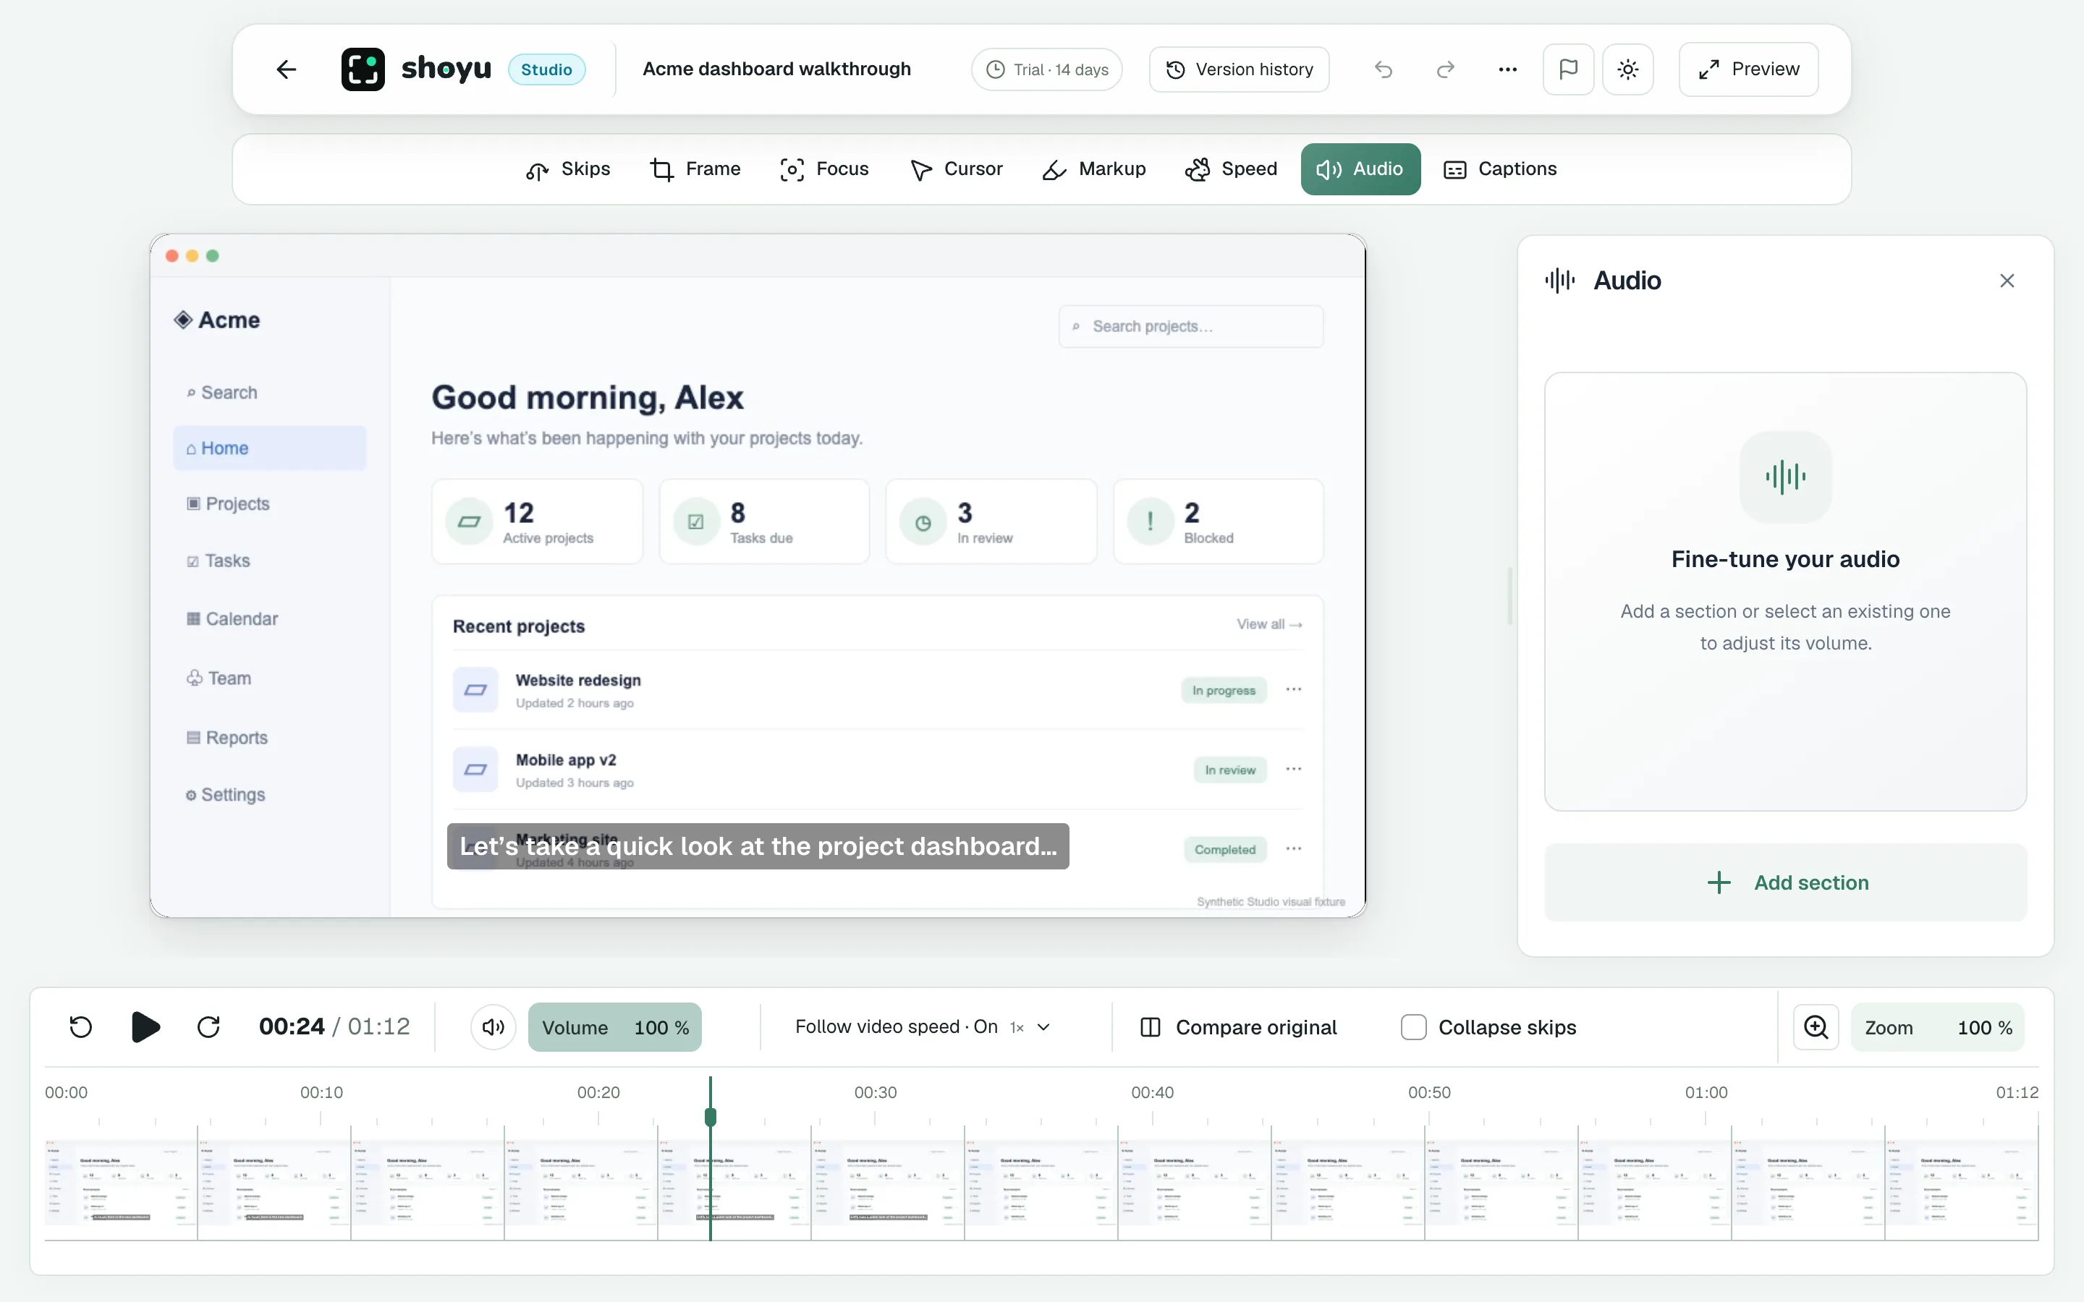
Task: Mute audio using the speaker icon
Action: pos(494,1026)
